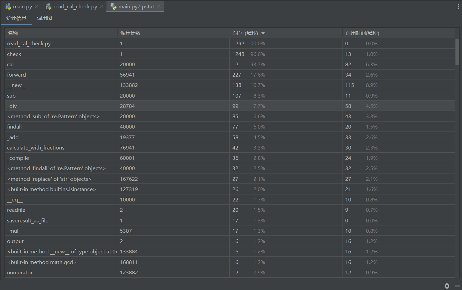This screenshot has height=290, width=462.
Task: Click the hide panel minus icon
Action: coord(457,286)
